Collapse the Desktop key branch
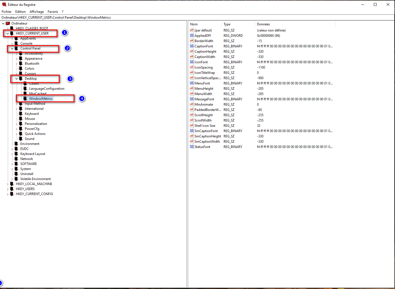 16,79
